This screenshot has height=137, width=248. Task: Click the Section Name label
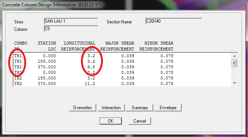tap(119, 22)
